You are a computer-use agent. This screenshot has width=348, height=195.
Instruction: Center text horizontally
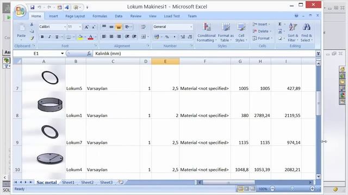[111, 36]
